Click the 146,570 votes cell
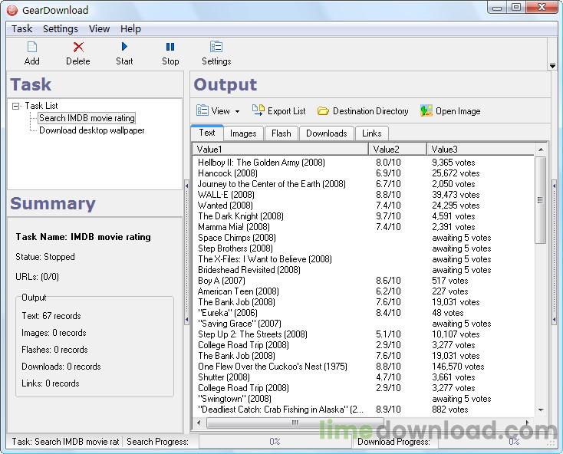The height and width of the screenshot is (454, 563). click(458, 367)
